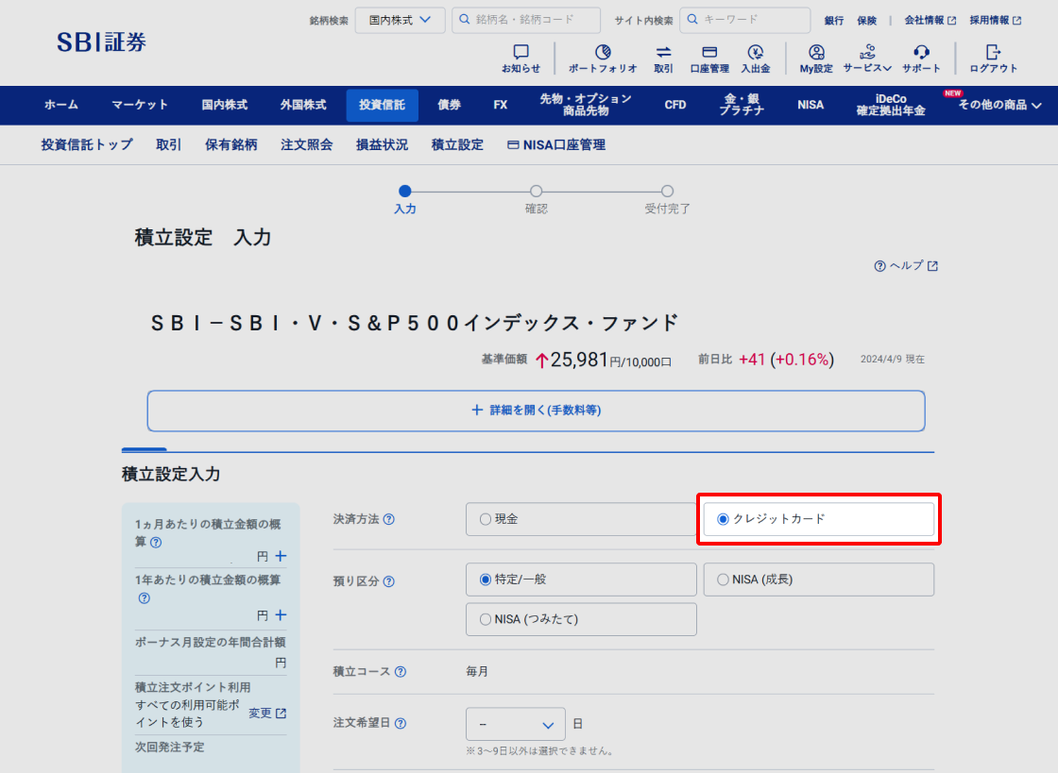Click the SBI証券 logo
The height and width of the screenshot is (773, 1058).
tap(101, 42)
